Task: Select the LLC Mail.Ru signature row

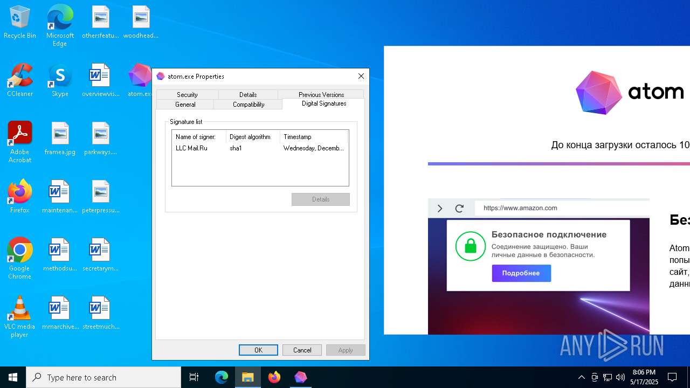Action: coord(260,148)
